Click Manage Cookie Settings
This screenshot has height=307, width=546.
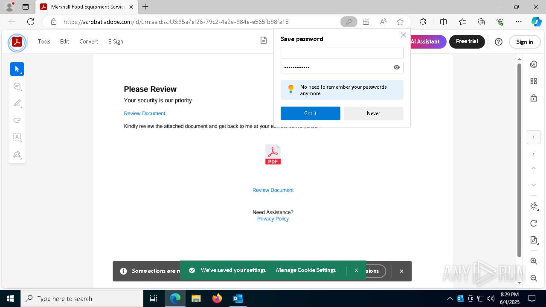(306, 270)
